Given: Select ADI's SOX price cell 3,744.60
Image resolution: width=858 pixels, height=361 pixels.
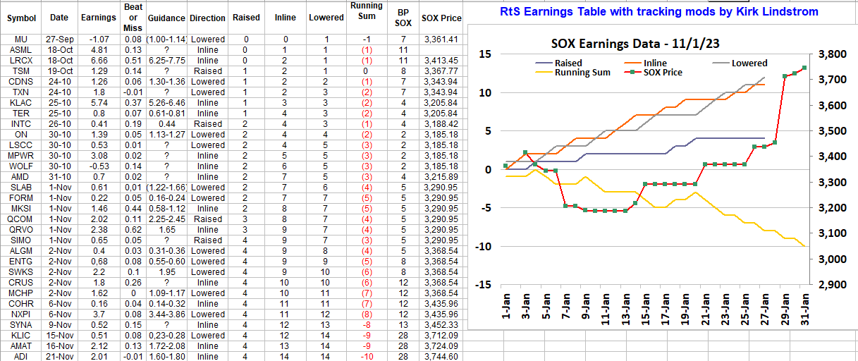Looking at the screenshot, I should click(441, 357).
